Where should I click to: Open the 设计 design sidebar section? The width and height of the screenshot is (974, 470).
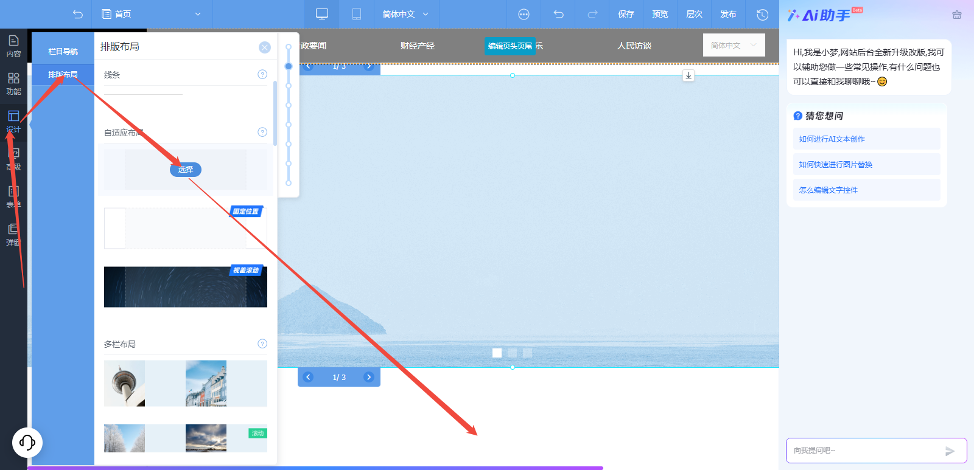click(x=13, y=122)
